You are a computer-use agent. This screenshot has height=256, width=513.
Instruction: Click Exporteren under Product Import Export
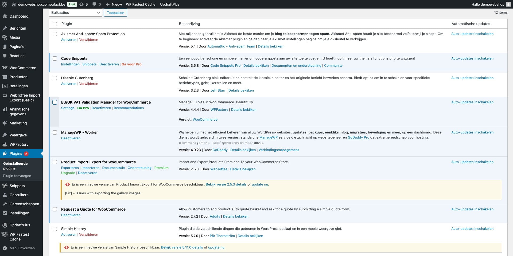(x=70, y=168)
